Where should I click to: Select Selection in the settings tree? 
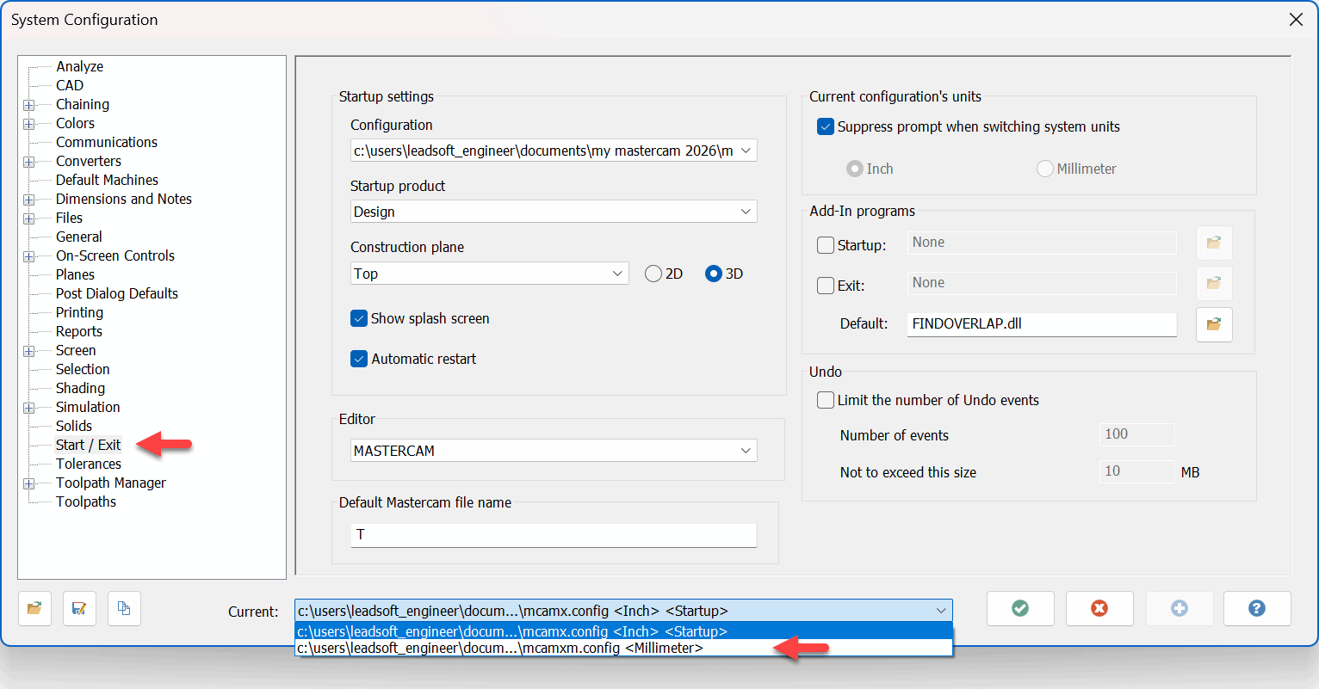point(83,369)
